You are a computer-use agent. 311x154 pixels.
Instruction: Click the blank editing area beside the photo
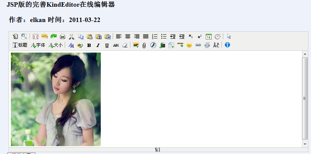point(201,99)
